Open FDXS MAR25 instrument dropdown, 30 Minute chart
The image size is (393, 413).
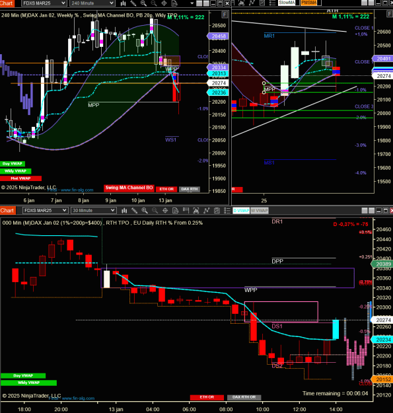click(45, 210)
